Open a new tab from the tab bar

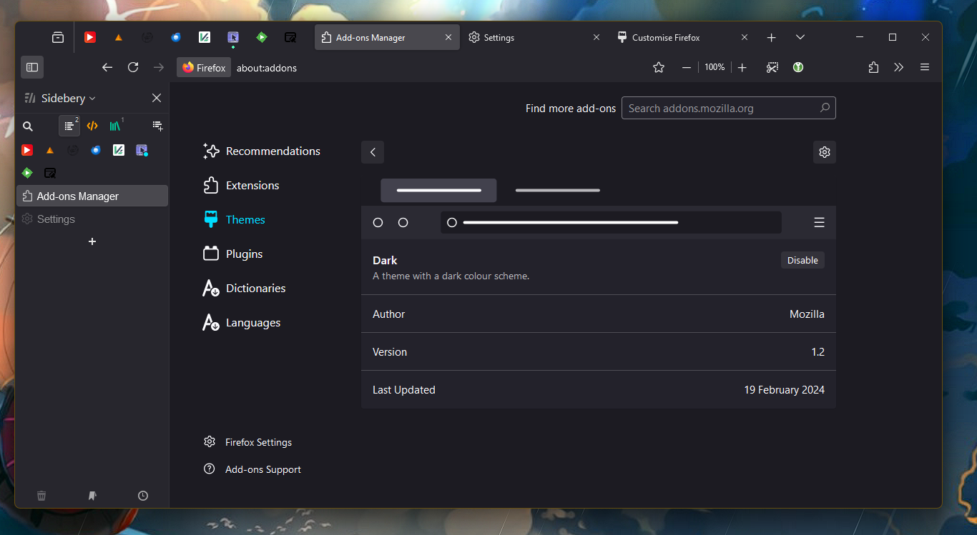point(771,37)
